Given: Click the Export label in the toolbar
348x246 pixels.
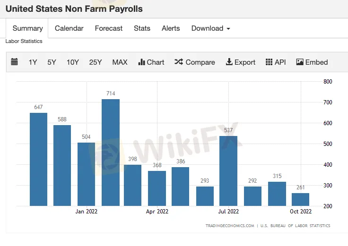Looking at the screenshot, I should (245, 62).
